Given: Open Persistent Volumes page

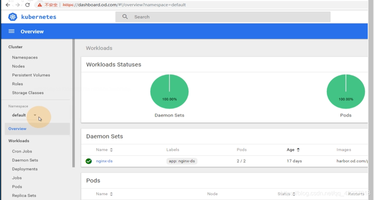Looking at the screenshot, I should [x=31, y=75].
